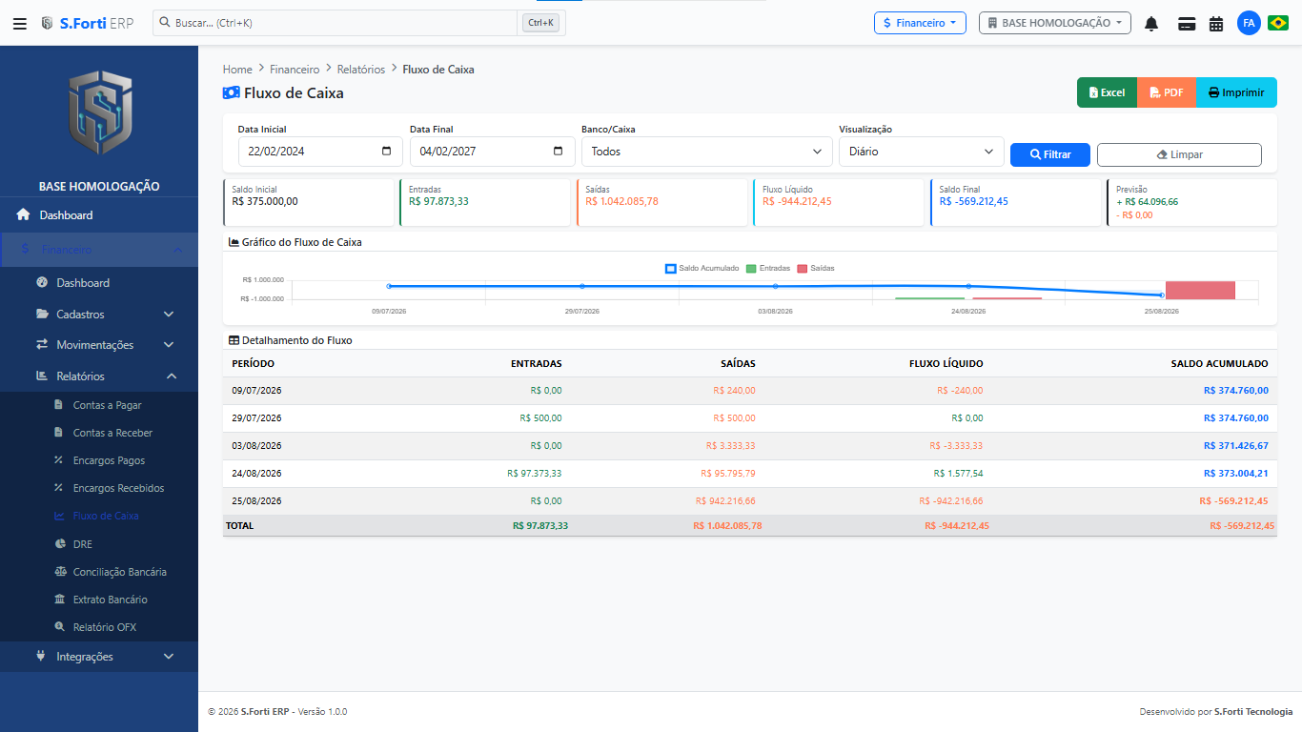Viewport: 1302px width, 732px height.
Task: Toggle the Entradas legend series
Action: click(x=768, y=269)
